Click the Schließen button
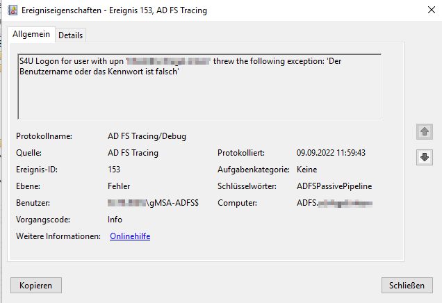The image size is (442, 303). click(407, 285)
